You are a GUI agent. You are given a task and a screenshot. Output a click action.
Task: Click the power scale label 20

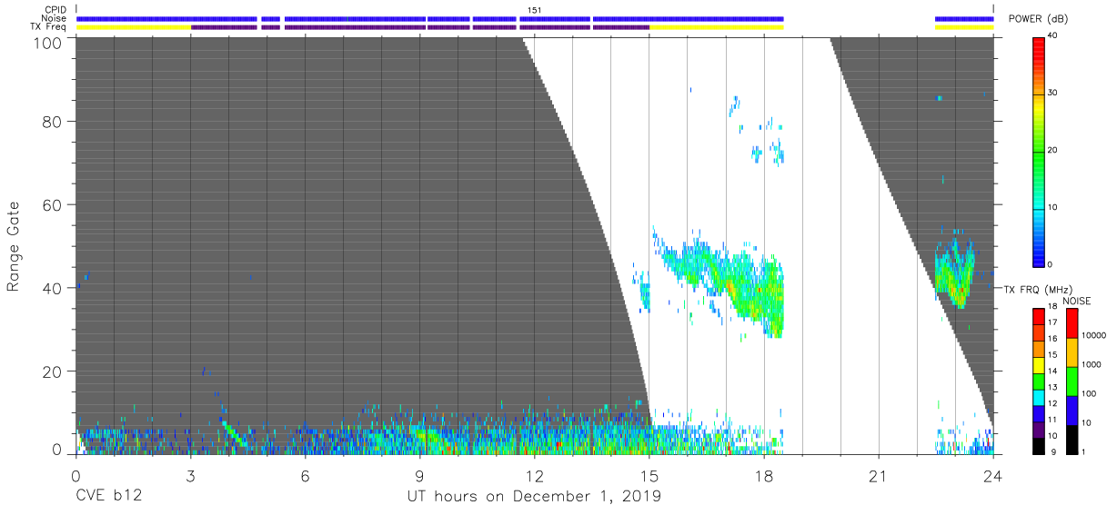click(1053, 150)
